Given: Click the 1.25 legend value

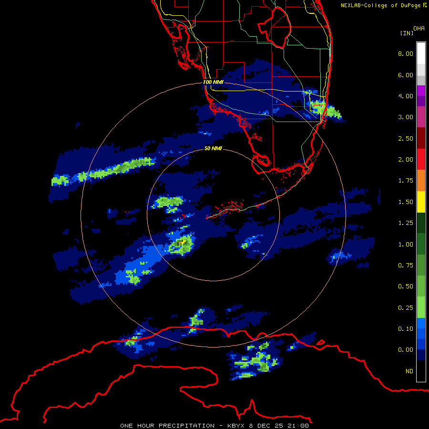Looking at the screenshot, I should [406, 223].
